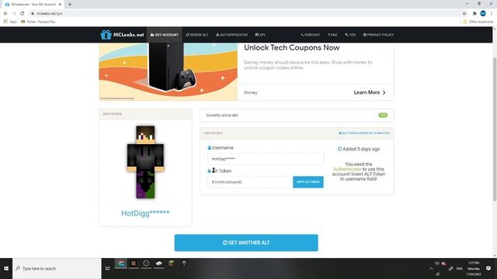Click the taskbar search box
This screenshot has width=497, height=279.
click(57, 268)
